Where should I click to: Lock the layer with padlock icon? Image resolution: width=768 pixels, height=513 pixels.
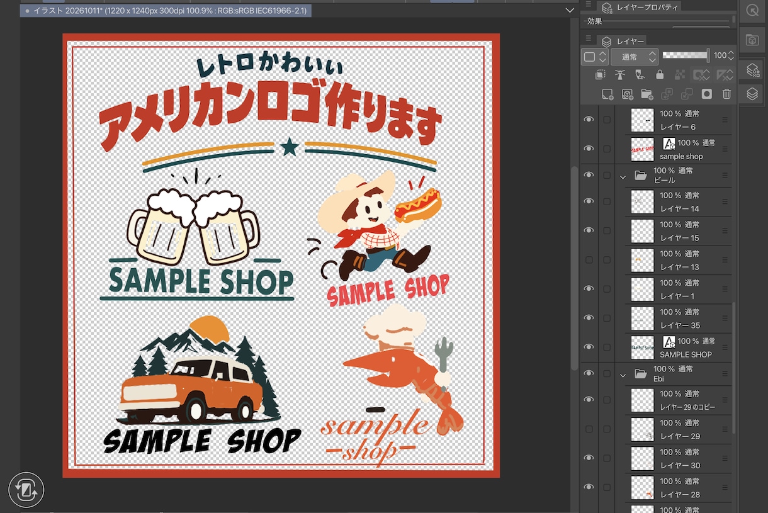pos(660,75)
